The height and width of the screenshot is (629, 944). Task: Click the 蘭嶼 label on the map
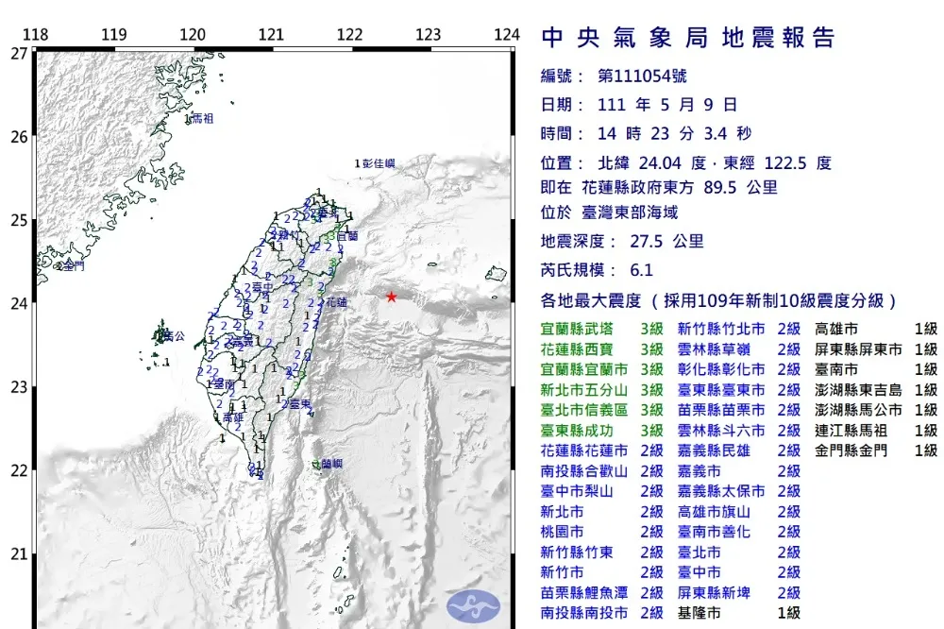pos(330,464)
